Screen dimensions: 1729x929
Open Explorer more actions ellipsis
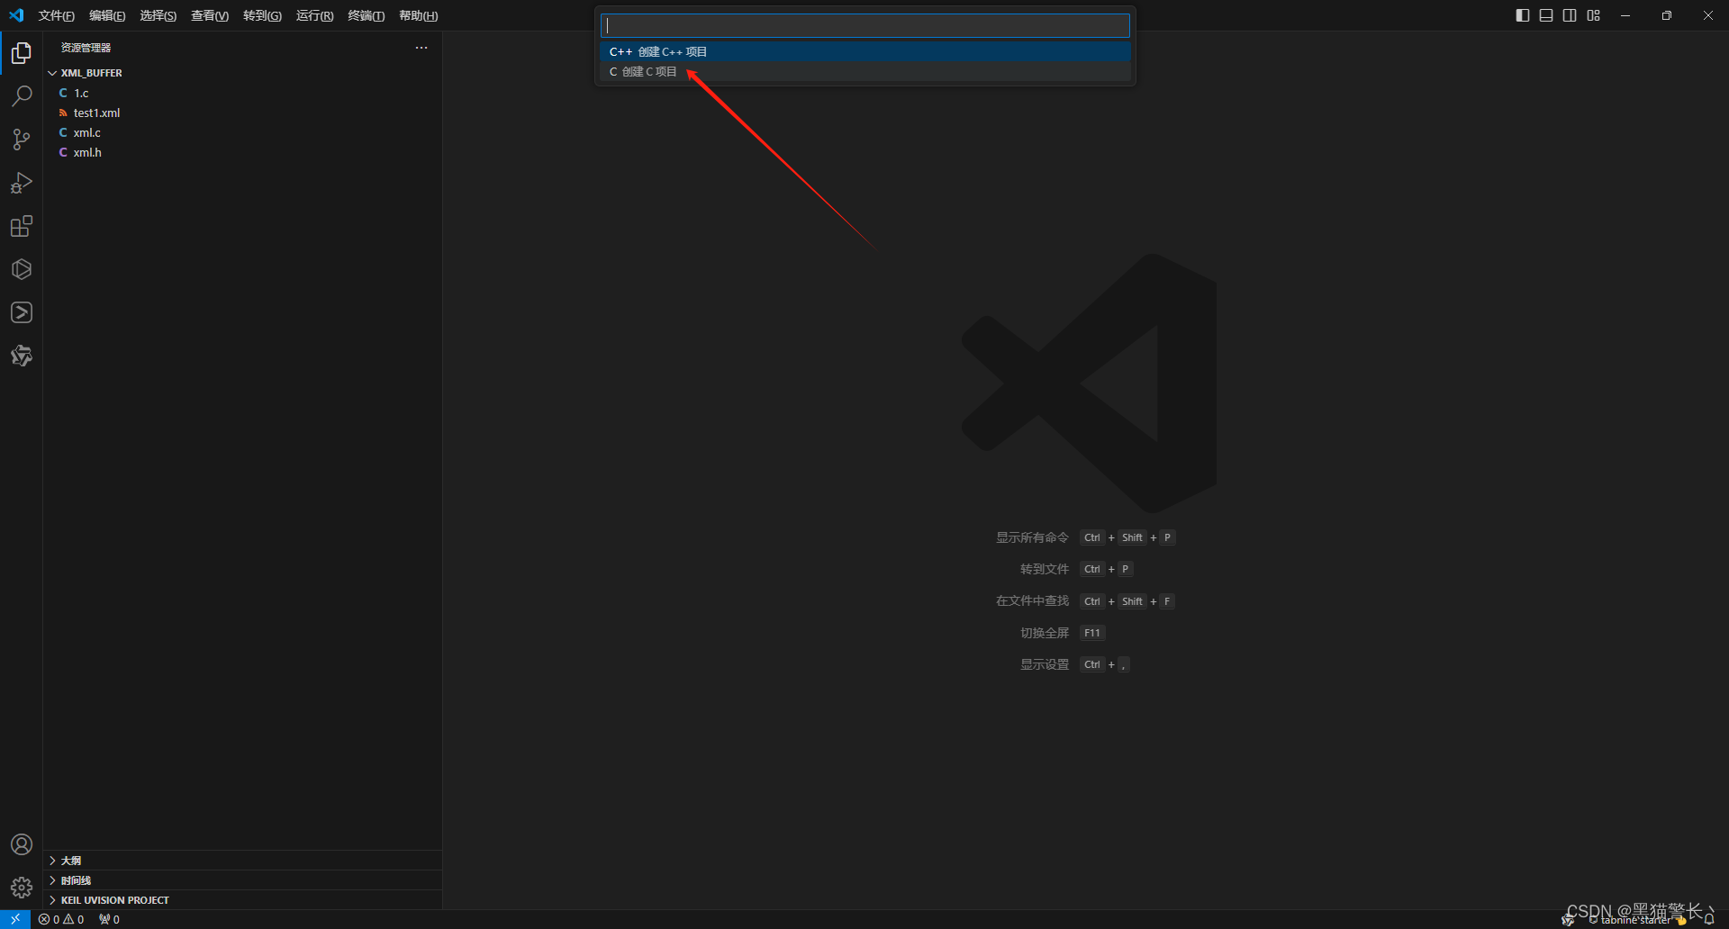(421, 48)
